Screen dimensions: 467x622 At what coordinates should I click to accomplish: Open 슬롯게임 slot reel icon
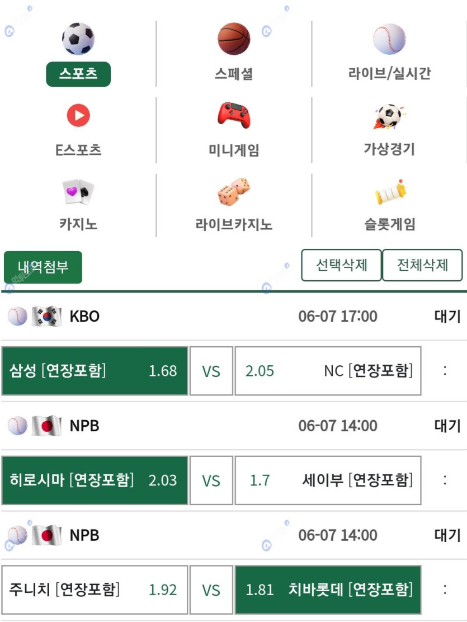tap(391, 192)
